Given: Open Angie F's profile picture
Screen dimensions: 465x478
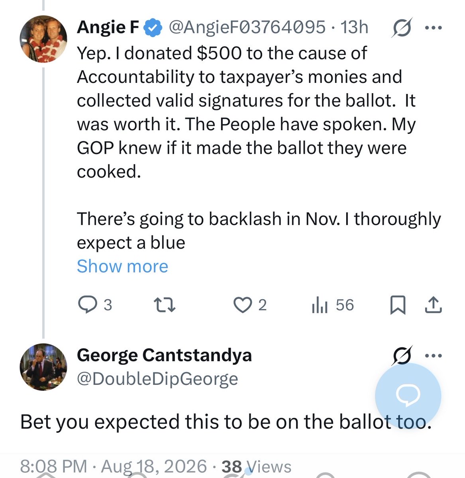Looking at the screenshot, I should click(x=43, y=39).
